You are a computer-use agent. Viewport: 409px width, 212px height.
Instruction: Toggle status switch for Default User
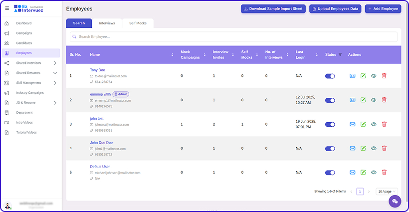330,173
